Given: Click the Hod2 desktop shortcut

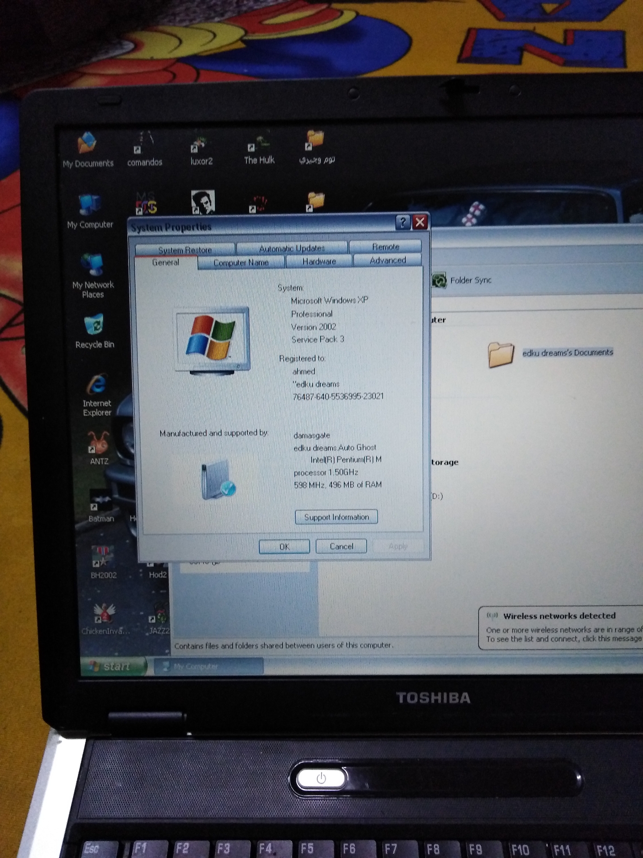Looking at the screenshot, I should point(157,570).
